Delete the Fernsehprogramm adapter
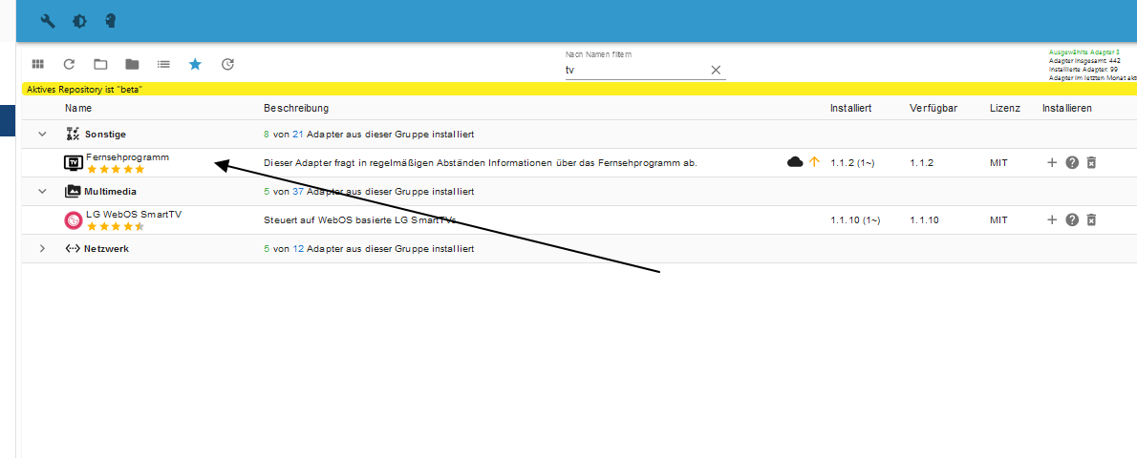1137x458 pixels. point(1091,162)
